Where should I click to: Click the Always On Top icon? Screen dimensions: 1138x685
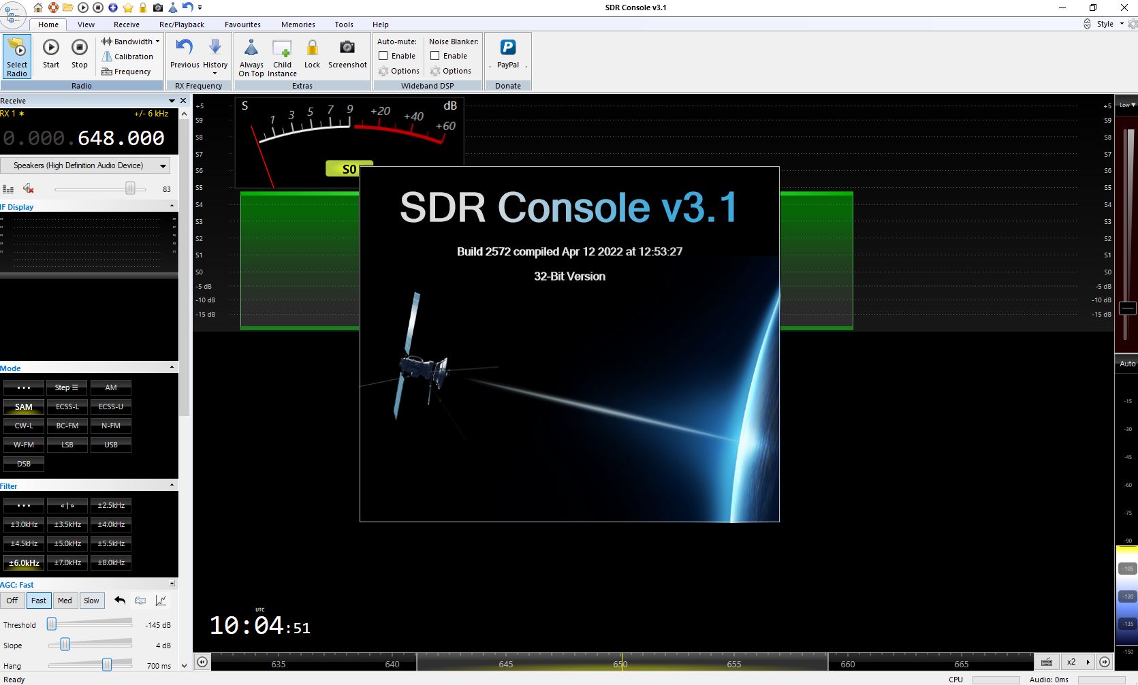[251, 48]
